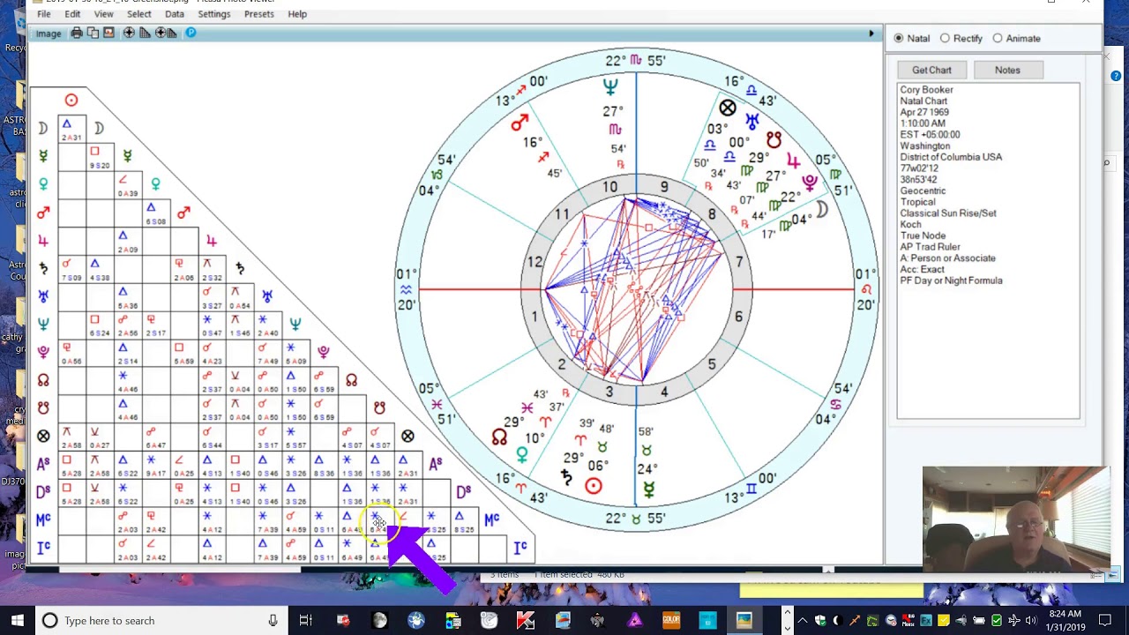1129x635 pixels.
Task: Open the Settings menu
Action: [x=213, y=14]
